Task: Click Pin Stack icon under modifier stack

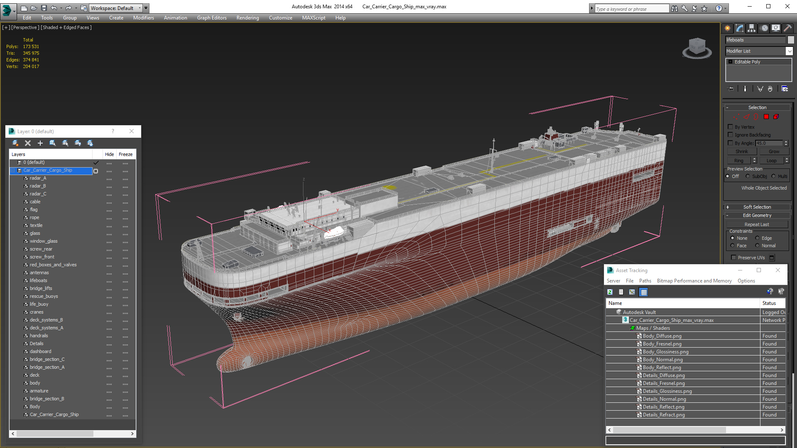Action: (731, 89)
